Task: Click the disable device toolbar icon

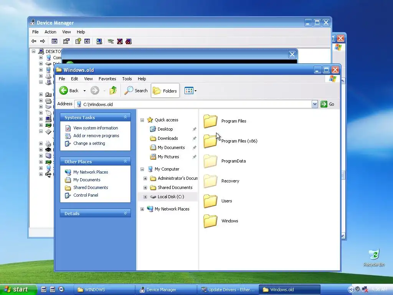Action: click(x=129, y=41)
